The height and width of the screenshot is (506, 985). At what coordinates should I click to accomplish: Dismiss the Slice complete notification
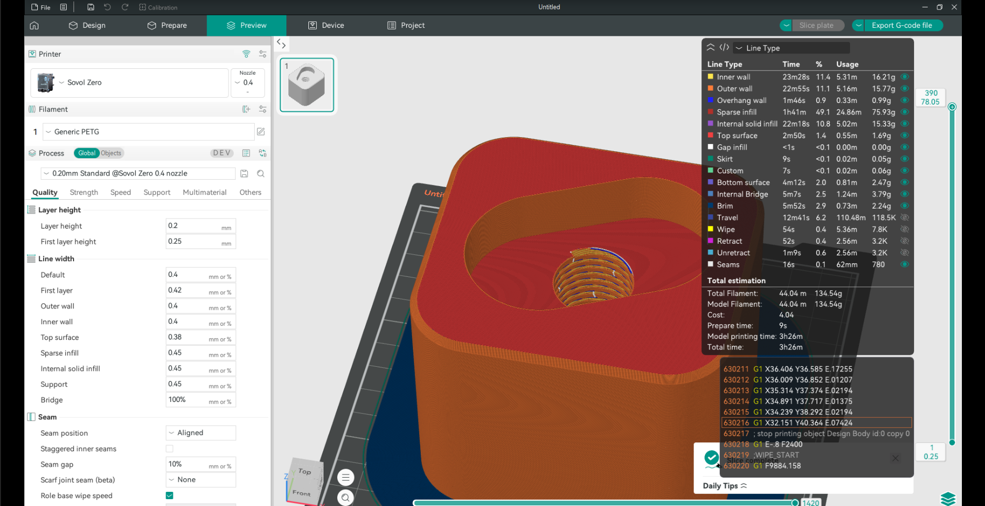click(x=895, y=458)
